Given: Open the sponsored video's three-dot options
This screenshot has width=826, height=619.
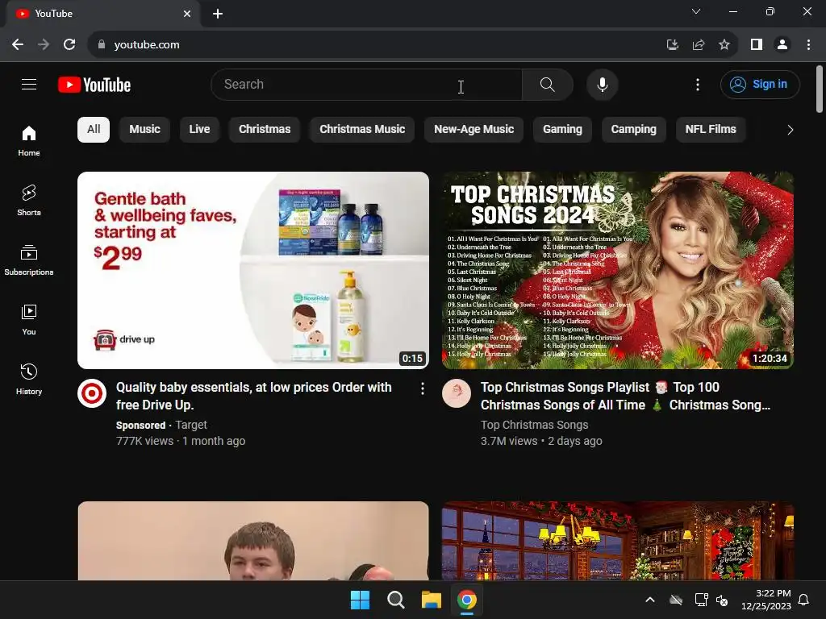Looking at the screenshot, I should pyautogui.click(x=423, y=388).
